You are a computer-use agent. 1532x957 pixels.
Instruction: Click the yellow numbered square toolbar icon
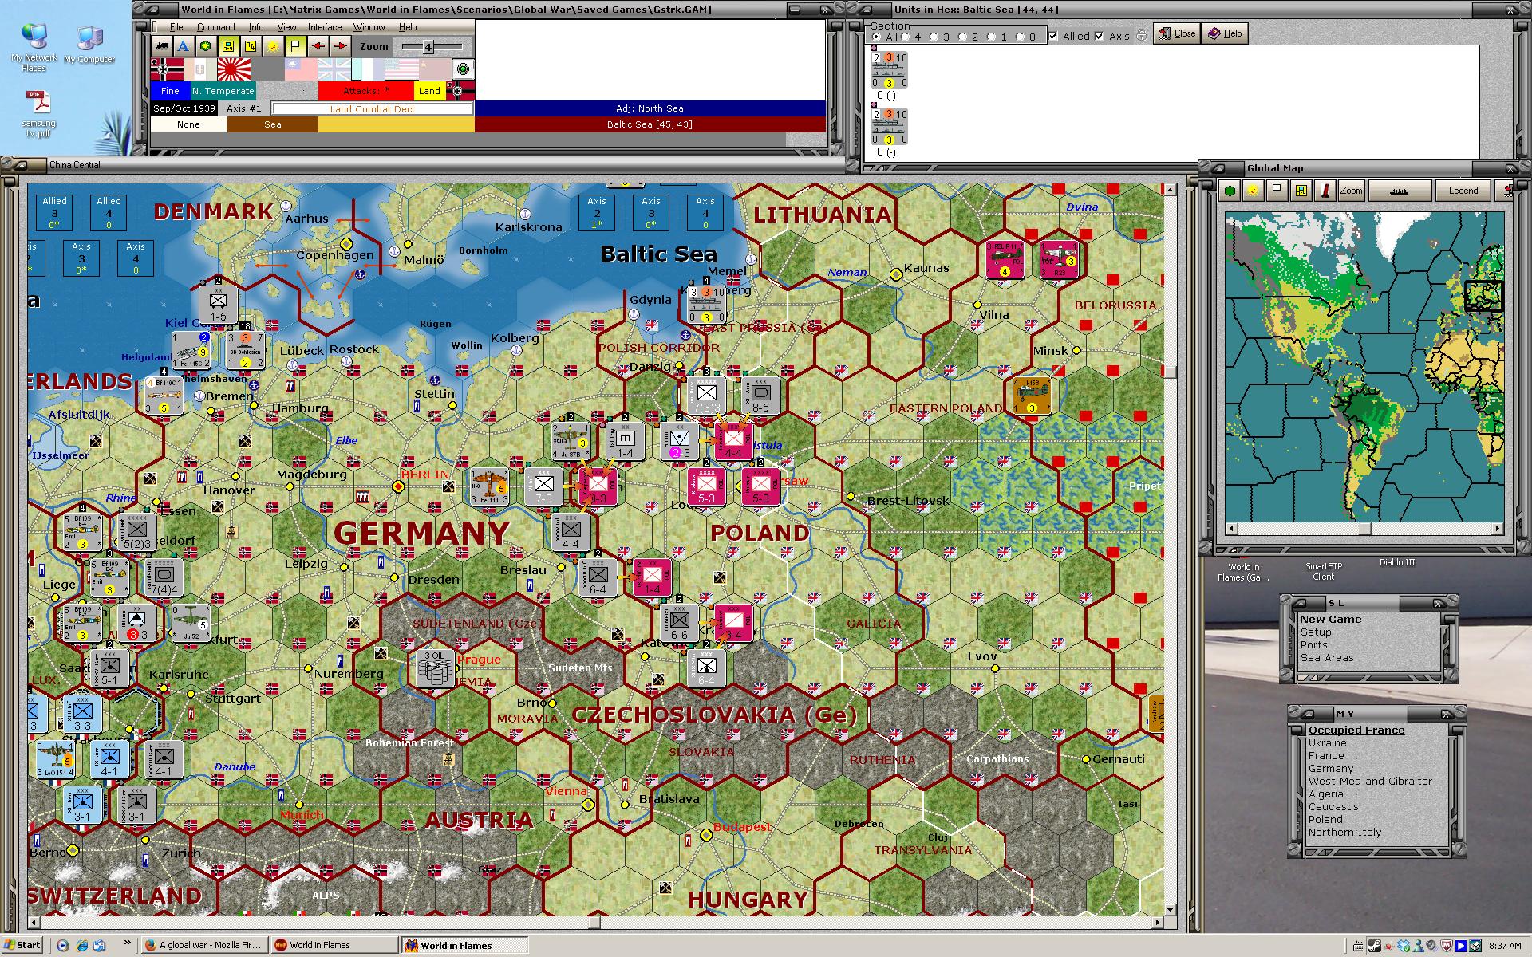(x=251, y=46)
